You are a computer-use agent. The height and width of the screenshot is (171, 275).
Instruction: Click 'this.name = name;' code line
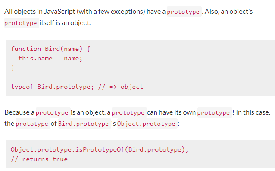pyautogui.click(x=50, y=58)
